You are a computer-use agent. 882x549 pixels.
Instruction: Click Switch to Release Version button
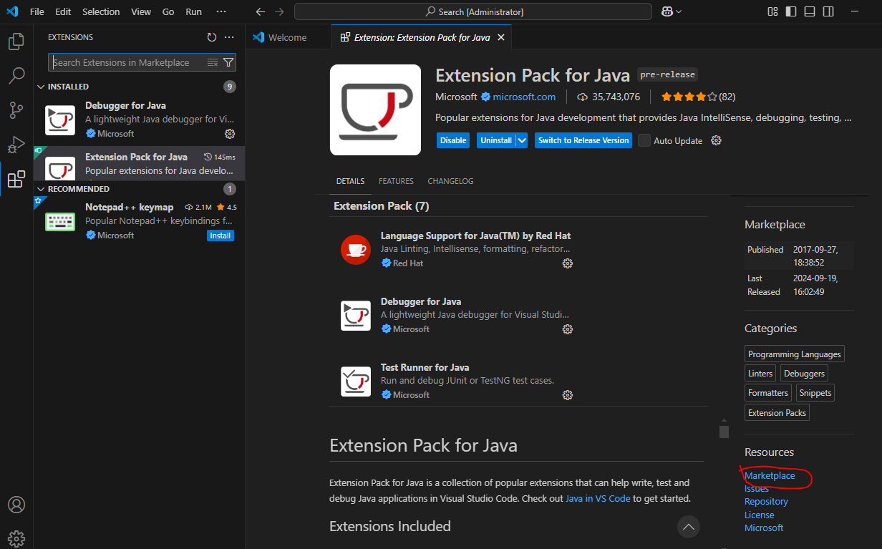coord(583,140)
